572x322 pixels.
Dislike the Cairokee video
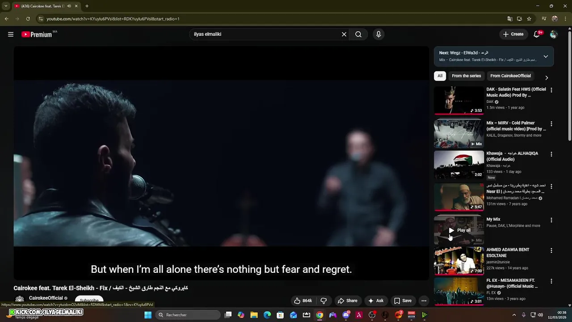coord(324,301)
